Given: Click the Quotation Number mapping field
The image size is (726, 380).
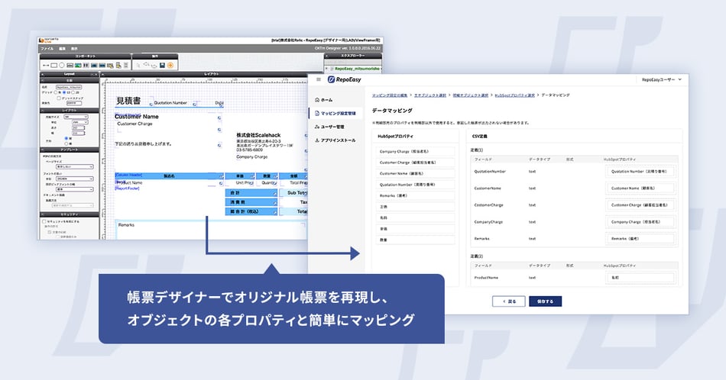Looking at the screenshot, I should pyautogui.click(x=640, y=172).
